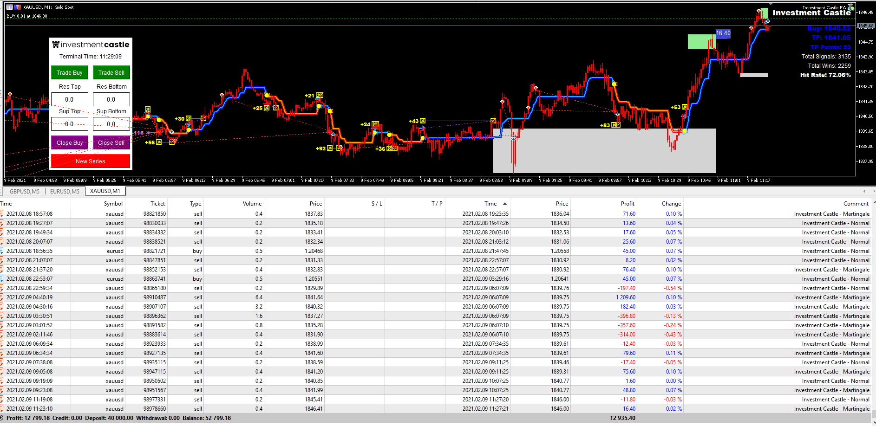The height and width of the screenshot is (426, 876).
Task: Click the 12 935.40 total profit value
Action: point(622,418)
